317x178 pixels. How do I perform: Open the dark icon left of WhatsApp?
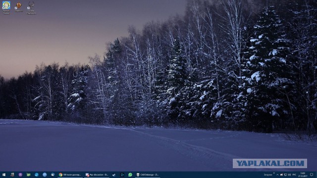coord(122,175)
